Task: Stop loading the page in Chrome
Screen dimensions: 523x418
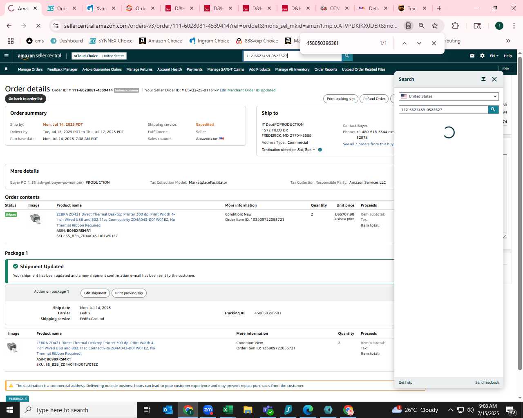Action: (38, 26)
